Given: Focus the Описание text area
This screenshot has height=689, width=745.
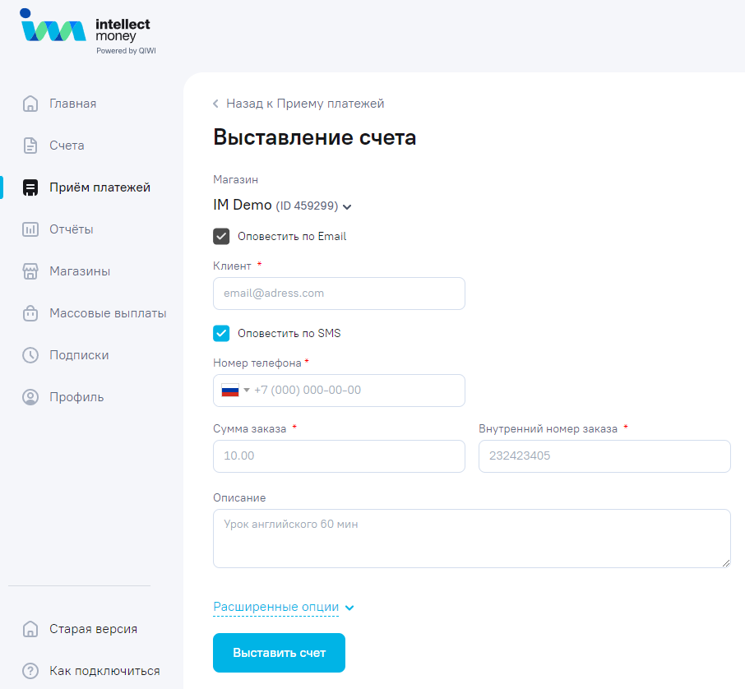Looking at the screenshot, I should (x=472, y=539).
